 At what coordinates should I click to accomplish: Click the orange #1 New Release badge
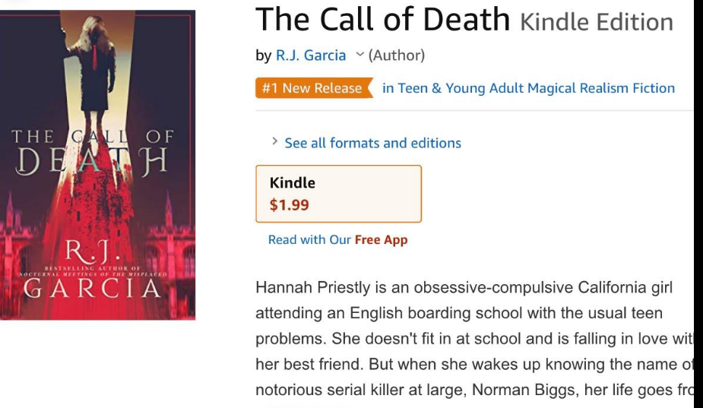[312, 88]
